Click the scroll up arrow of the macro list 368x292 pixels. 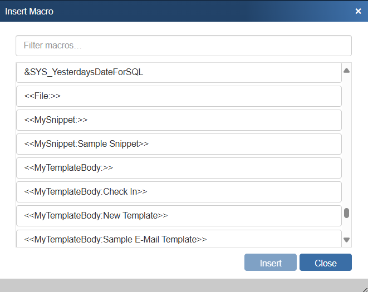[346, 71]
